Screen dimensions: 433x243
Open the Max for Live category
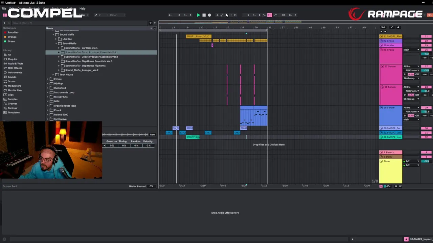(x=15, y=90)
